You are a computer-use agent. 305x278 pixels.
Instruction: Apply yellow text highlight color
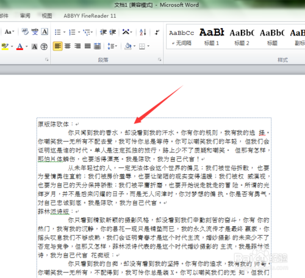5,46
